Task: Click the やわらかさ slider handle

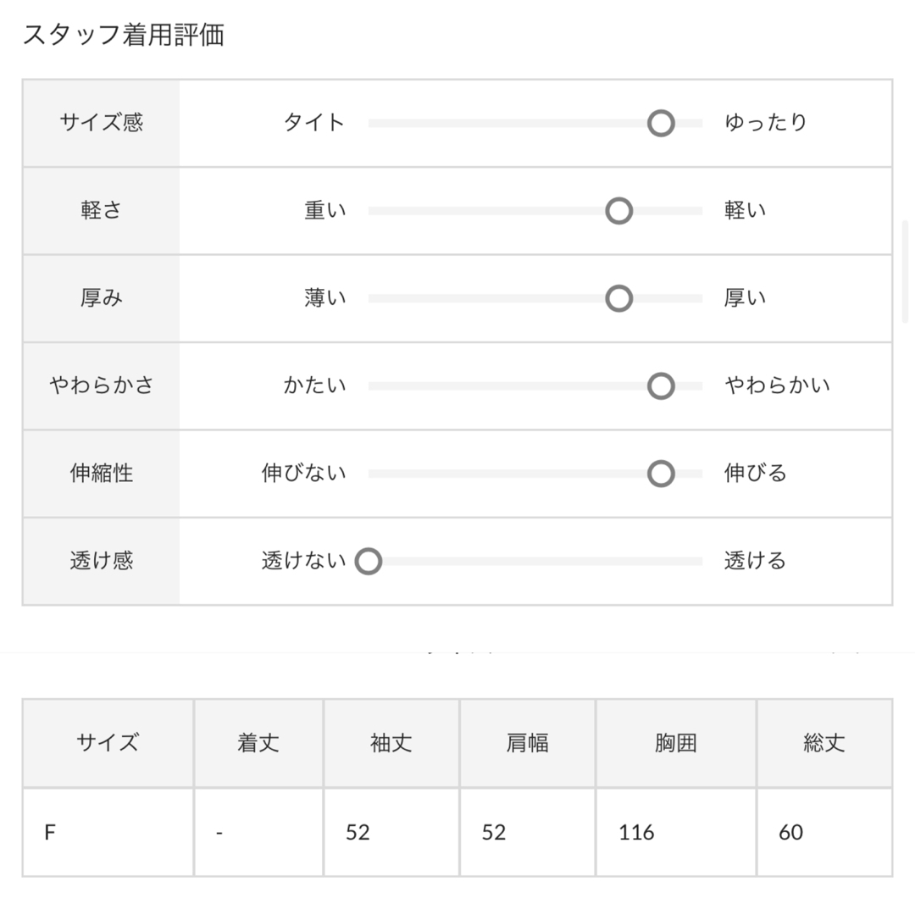Action: point(661,385)
